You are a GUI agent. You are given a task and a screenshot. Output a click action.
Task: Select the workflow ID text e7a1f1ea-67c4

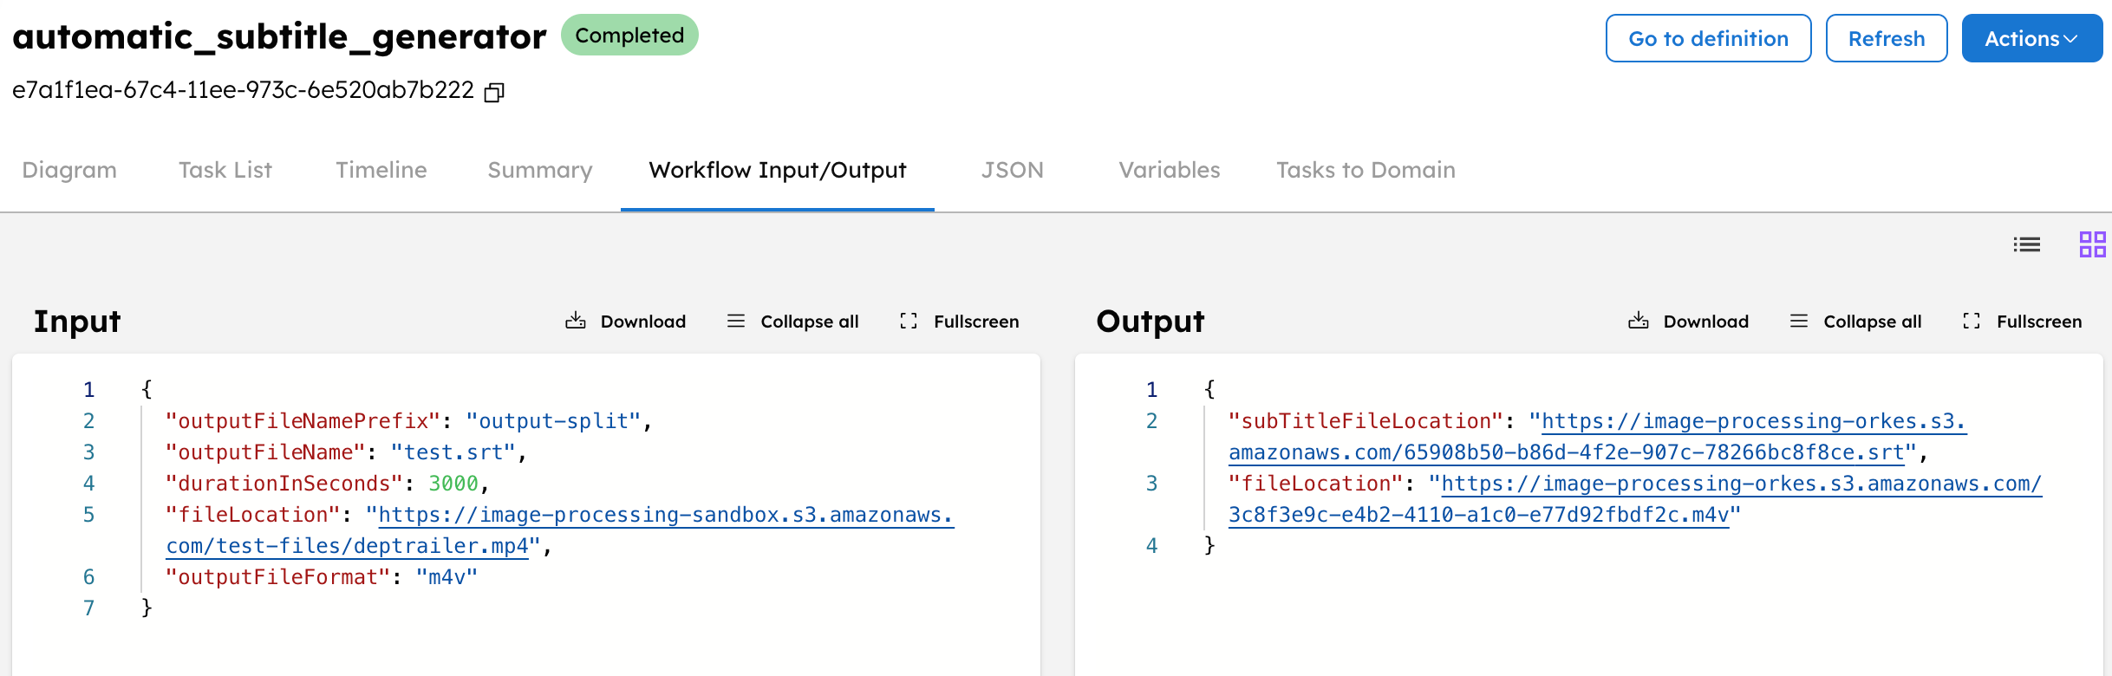point(243,90)
